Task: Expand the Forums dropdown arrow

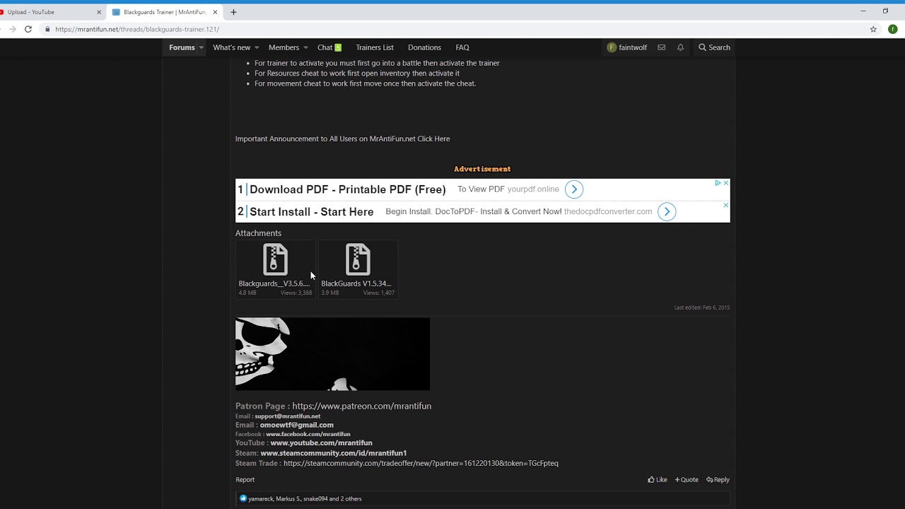Action: (x=202, y=48)
